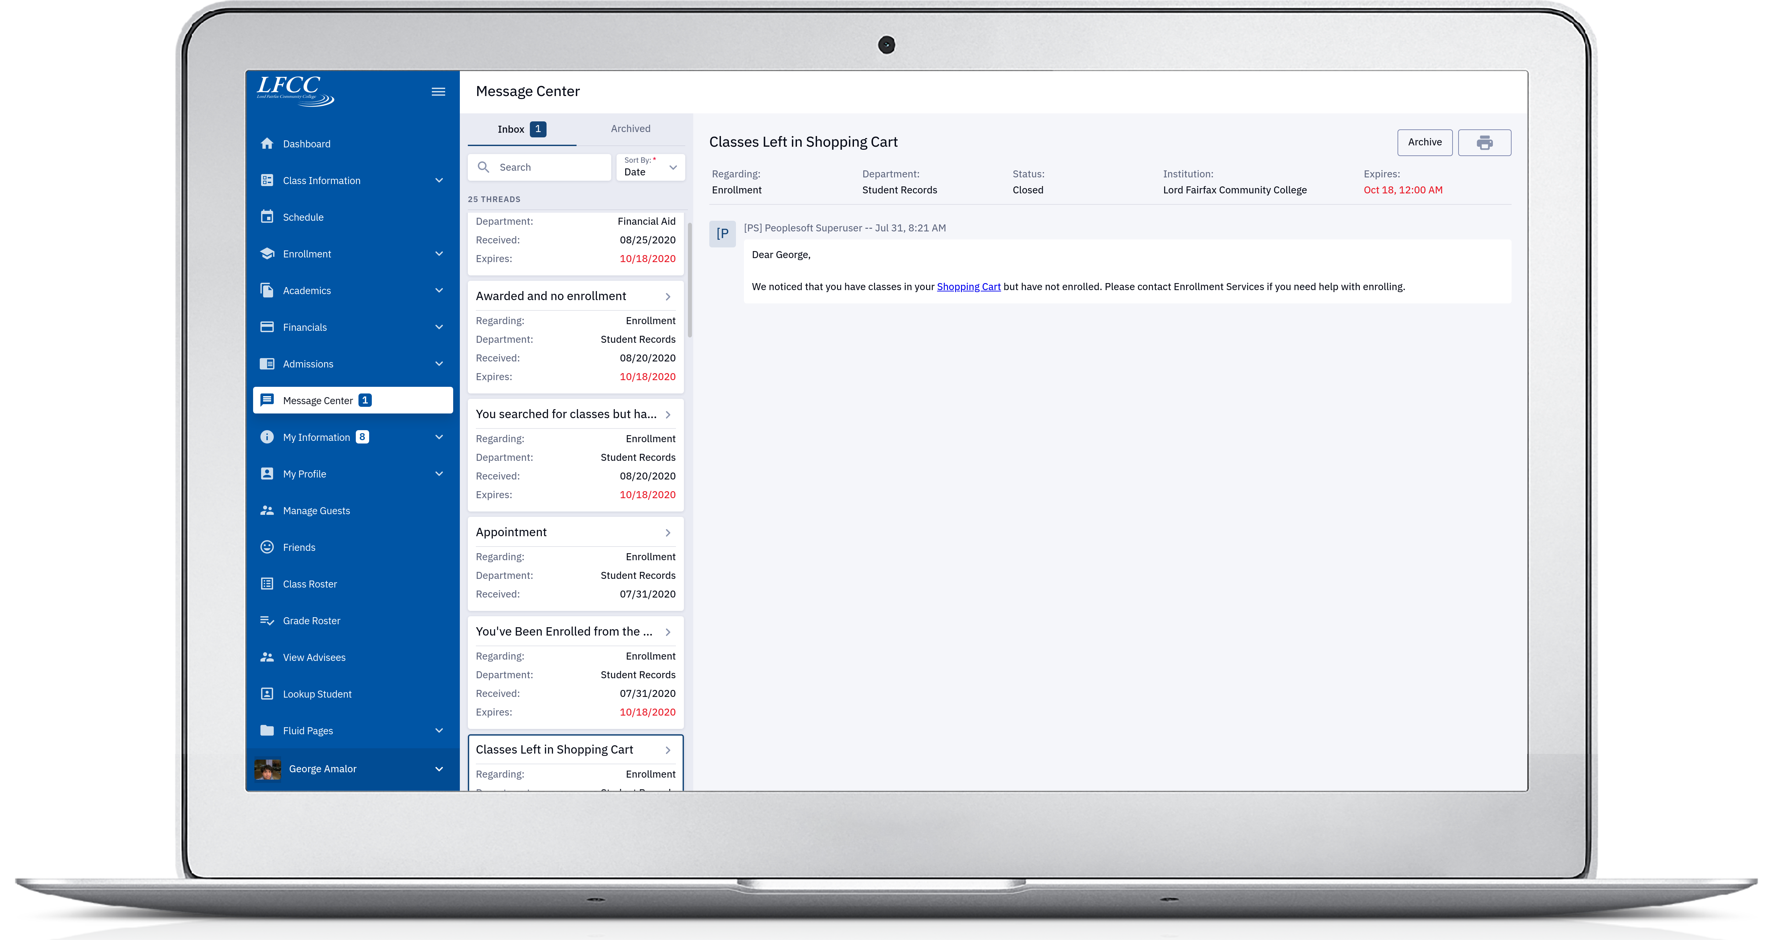1776x940 pixels.
Task: Click the Message Center chat icon
Action: click(x=267, y=400)
